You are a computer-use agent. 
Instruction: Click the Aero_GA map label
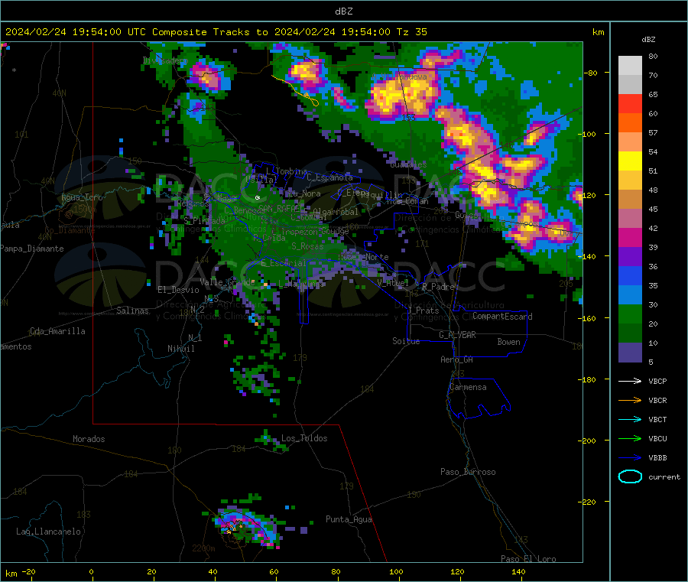tap(456, 359)
